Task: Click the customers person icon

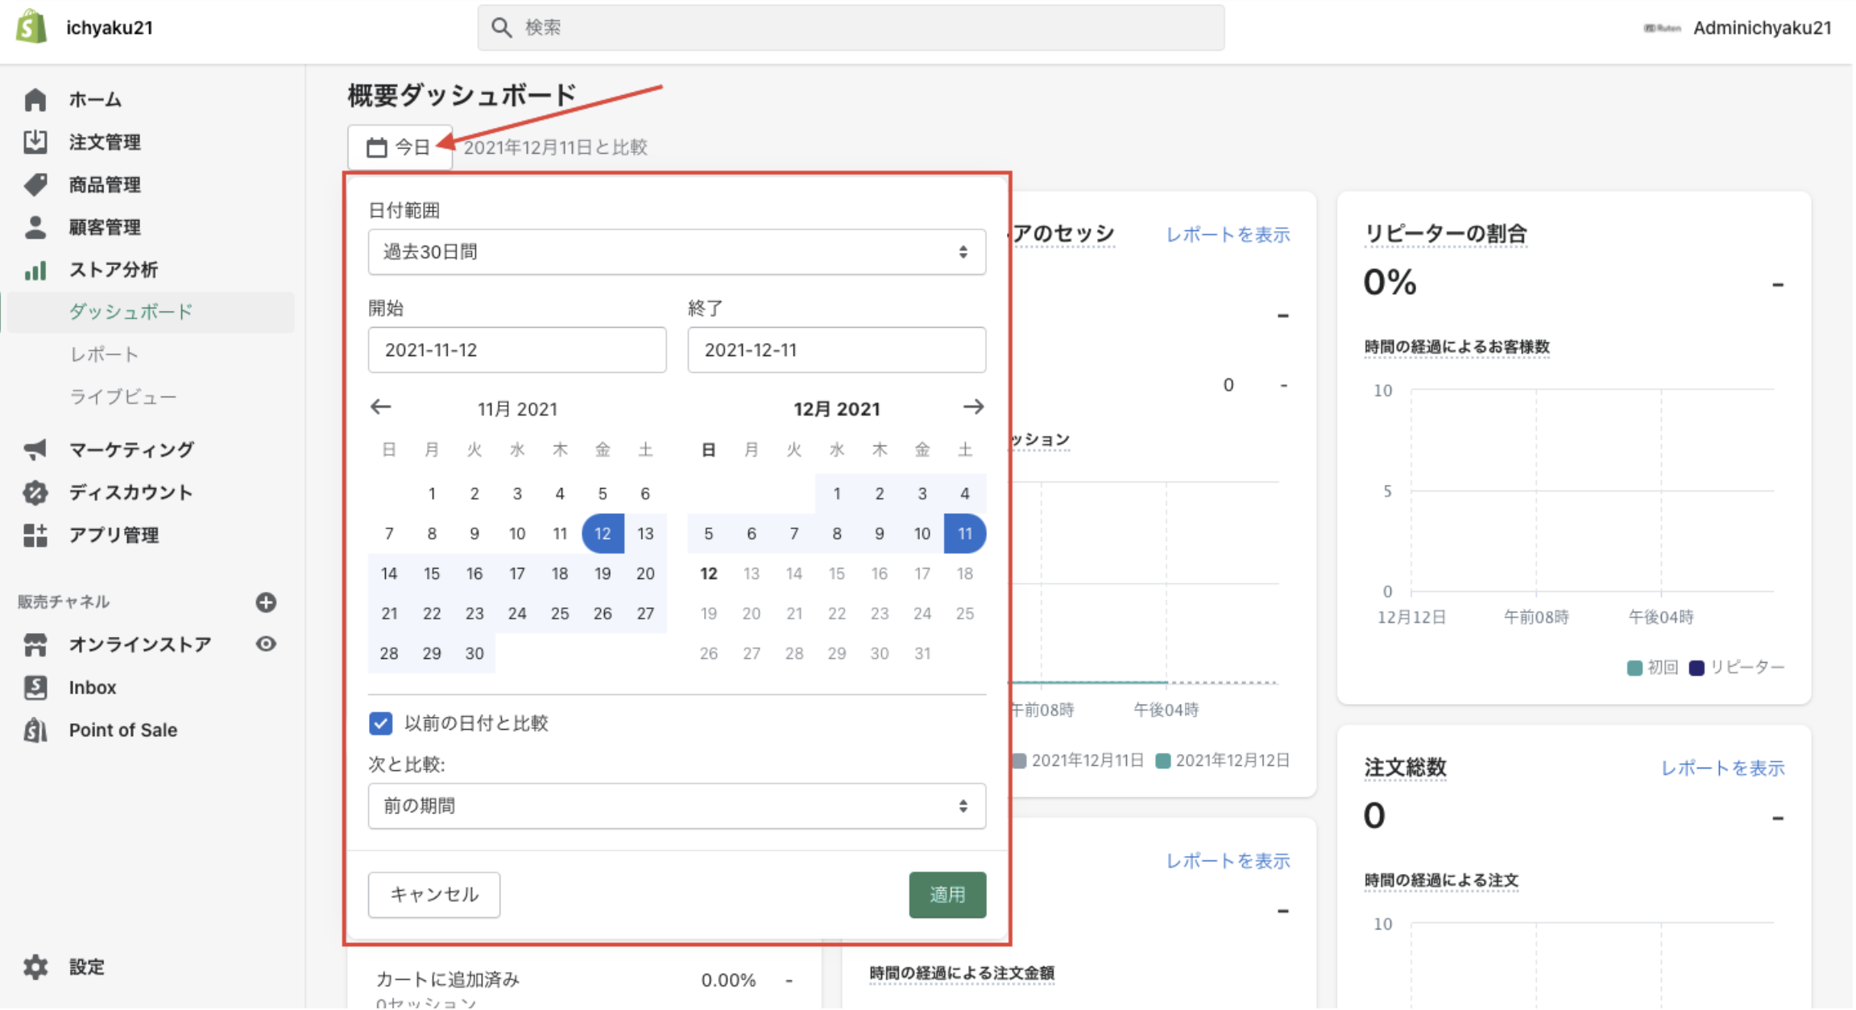Action: (35, 227)
